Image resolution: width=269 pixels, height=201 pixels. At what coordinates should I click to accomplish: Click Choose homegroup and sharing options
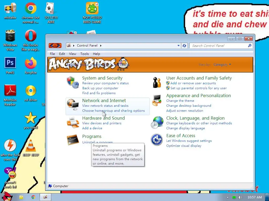click(113, 111)
